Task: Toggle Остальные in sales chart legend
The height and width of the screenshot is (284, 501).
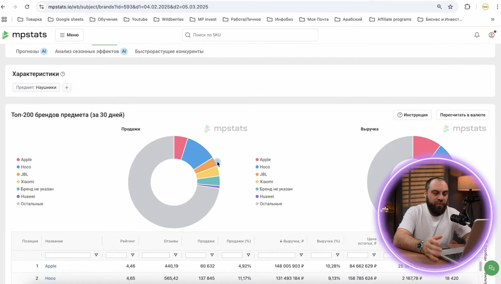Action: coord(30,204)
